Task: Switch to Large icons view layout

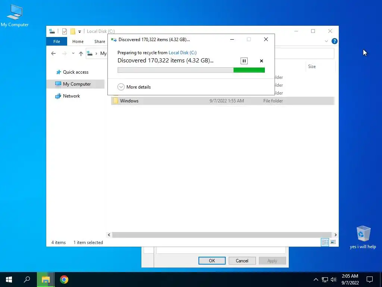Action: click(333, 242)
